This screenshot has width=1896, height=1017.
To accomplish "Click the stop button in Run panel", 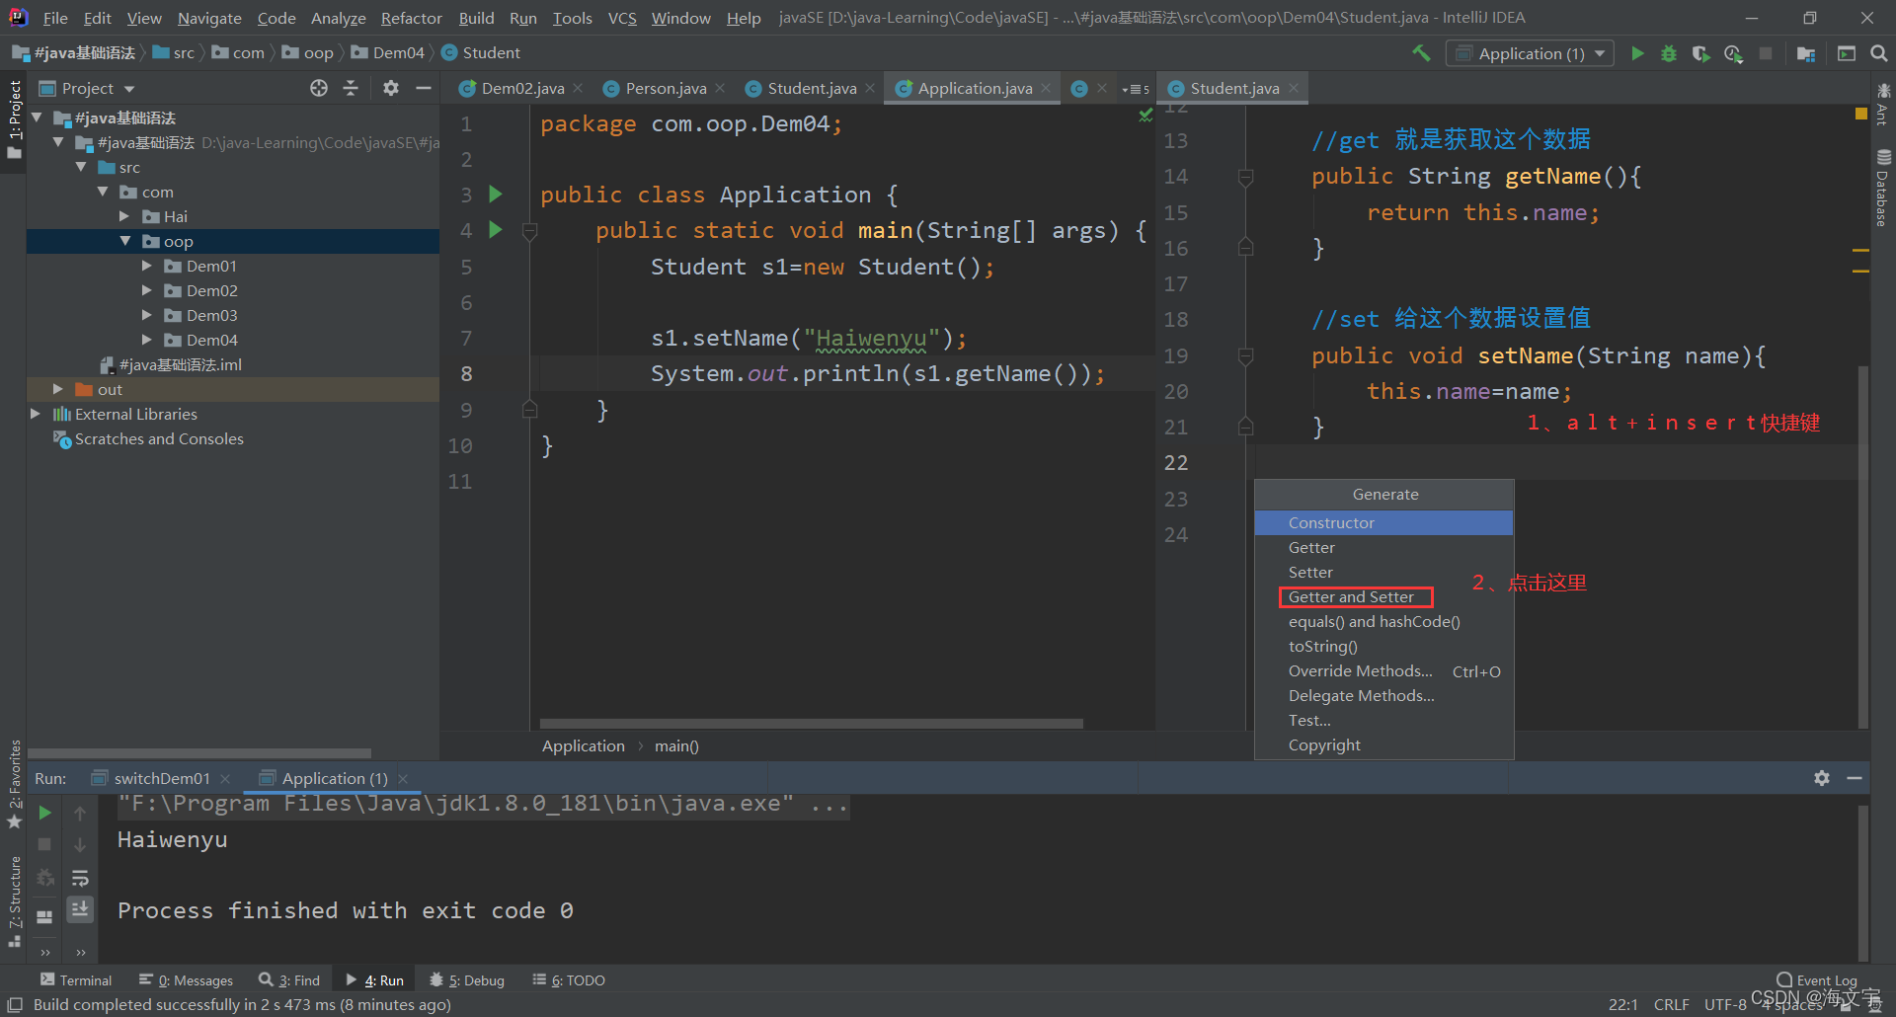I will [44, 844].
